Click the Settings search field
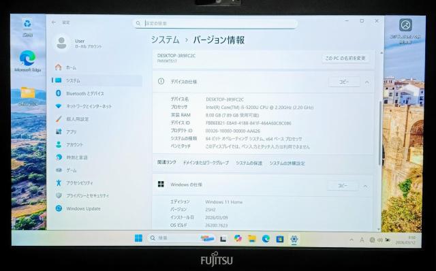The image size is (436, 271). (215, 23)
